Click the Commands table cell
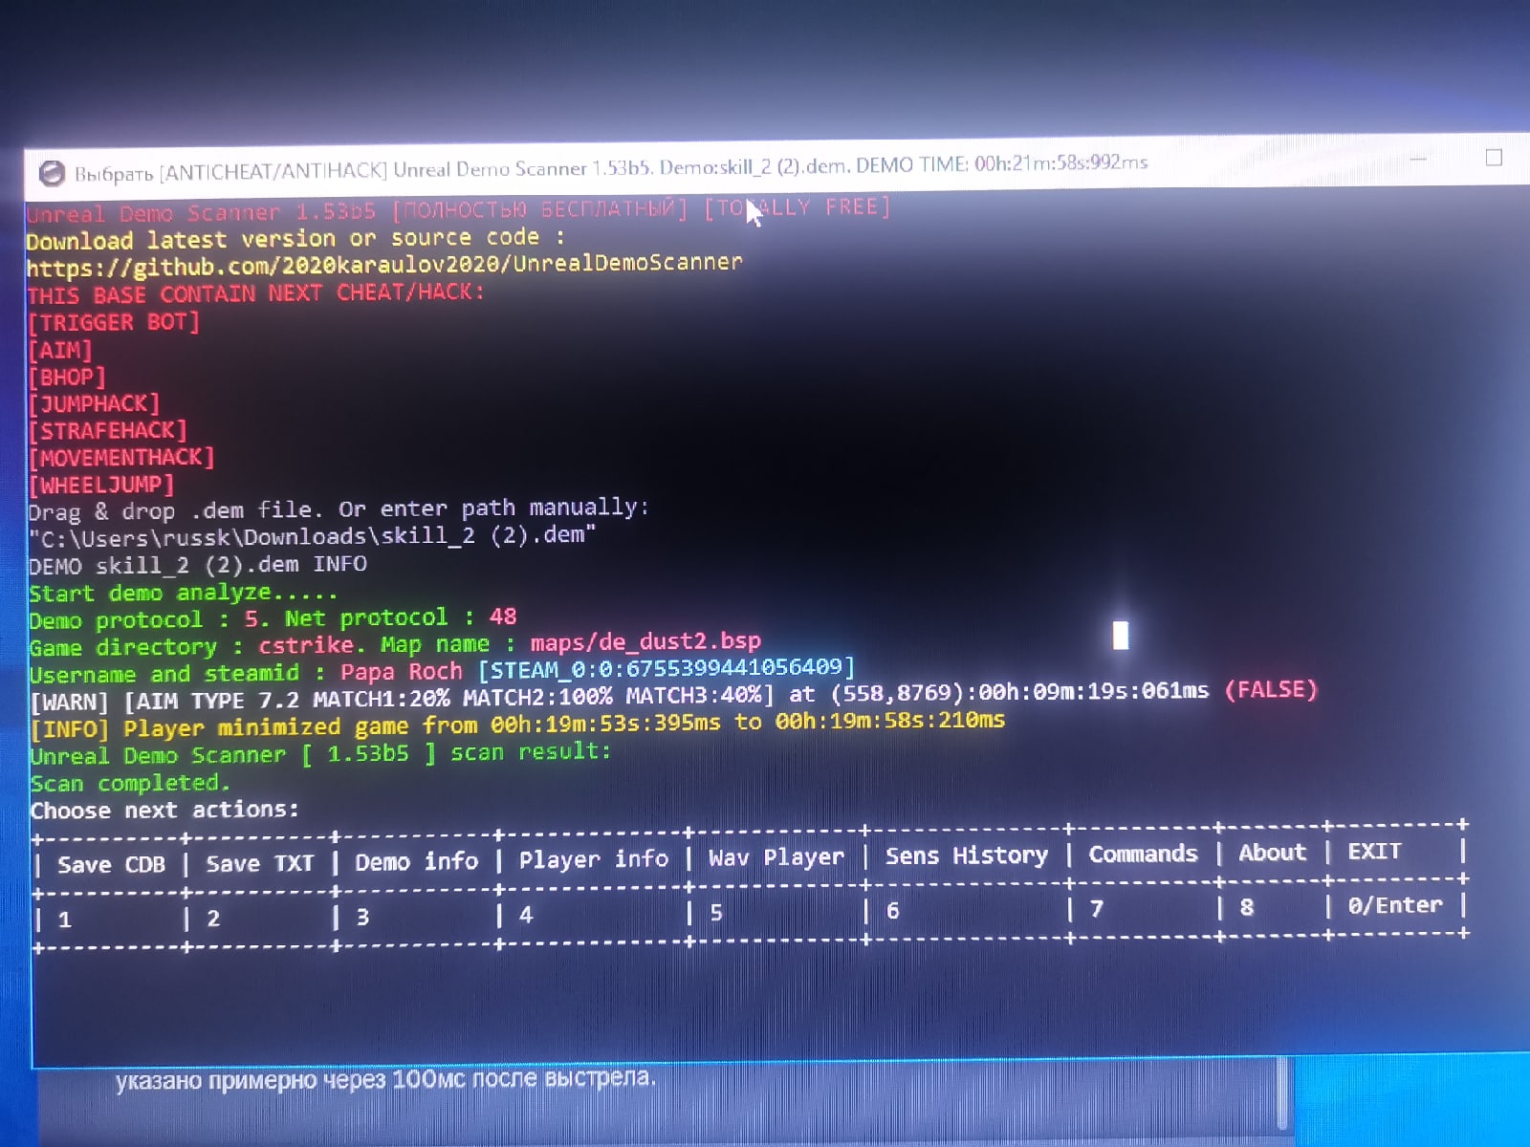 [x=1143, y=854]
